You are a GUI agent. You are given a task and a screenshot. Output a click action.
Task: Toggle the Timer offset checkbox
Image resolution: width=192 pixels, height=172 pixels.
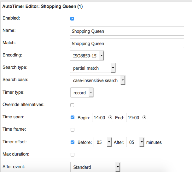73,142
